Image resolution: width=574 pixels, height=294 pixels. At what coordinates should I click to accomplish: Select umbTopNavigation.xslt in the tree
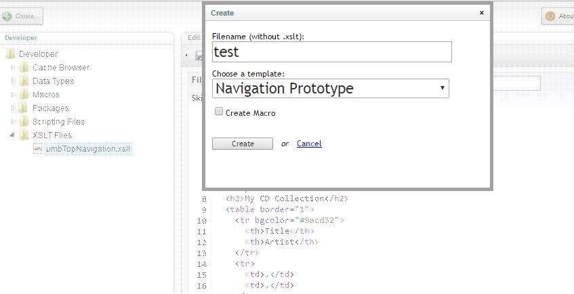coord(87,149)
